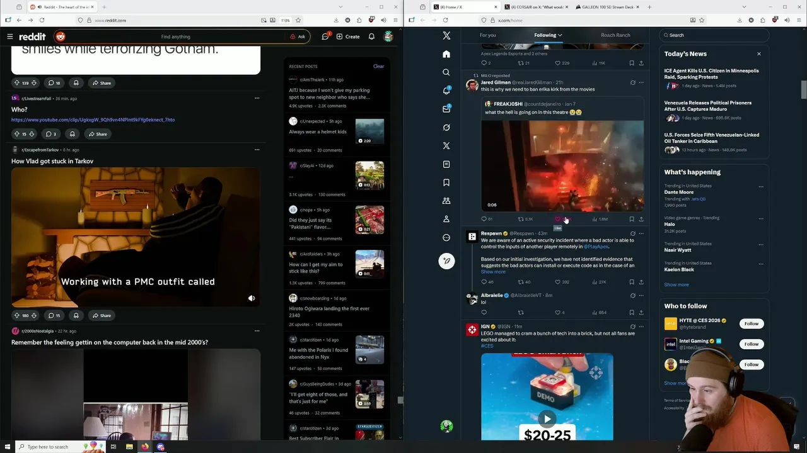Downvote the 'How Vlad got stuck' post
The height and width of the screenshot is (453, 807).
point(34,315)
